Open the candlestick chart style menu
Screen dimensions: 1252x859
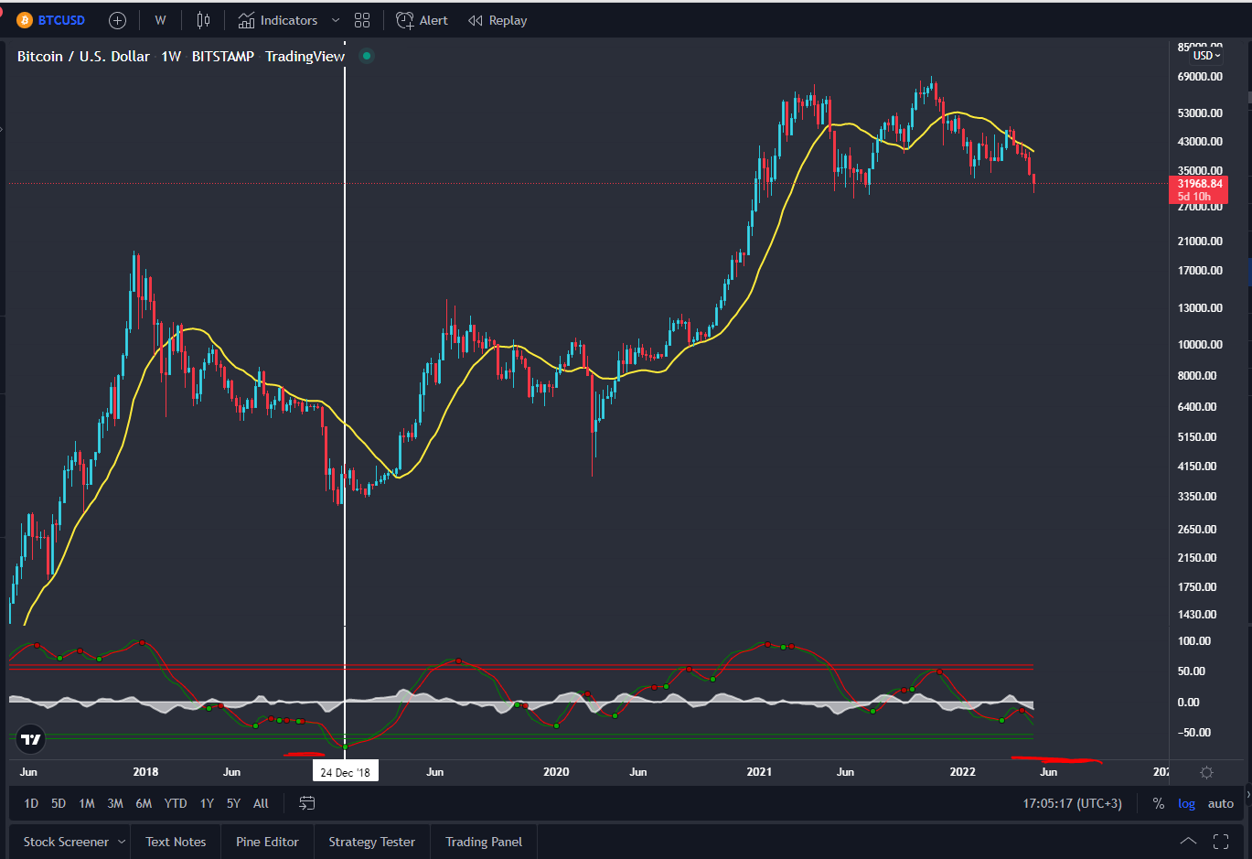(203, 20)
